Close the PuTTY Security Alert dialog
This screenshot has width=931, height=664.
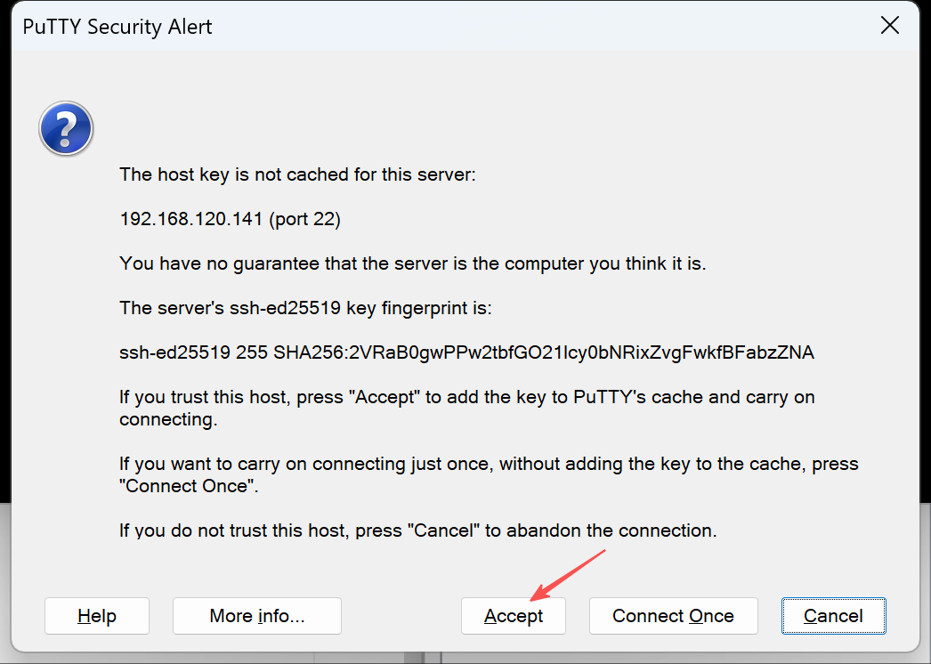coord(889,26)
